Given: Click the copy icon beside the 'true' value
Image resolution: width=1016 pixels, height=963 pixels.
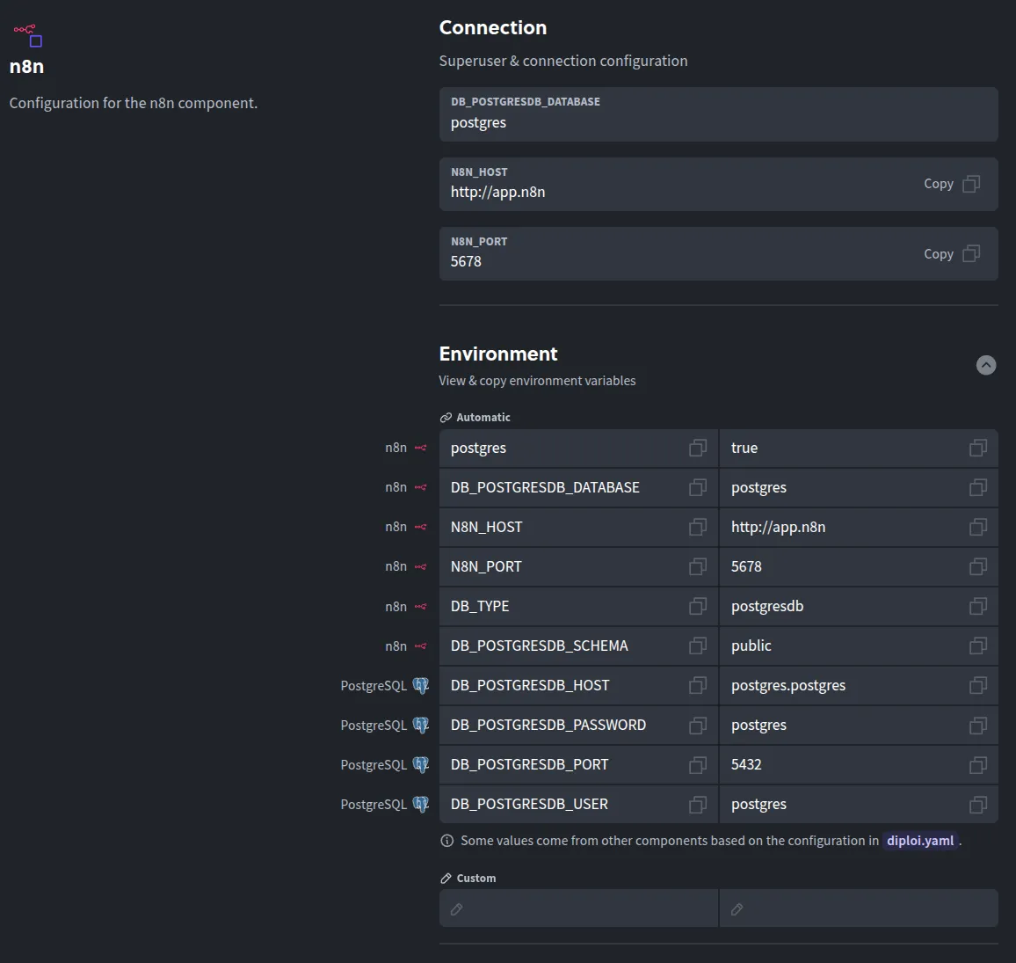Looking at the screenshot, I should pyautogui.click(x=977, y=448).
